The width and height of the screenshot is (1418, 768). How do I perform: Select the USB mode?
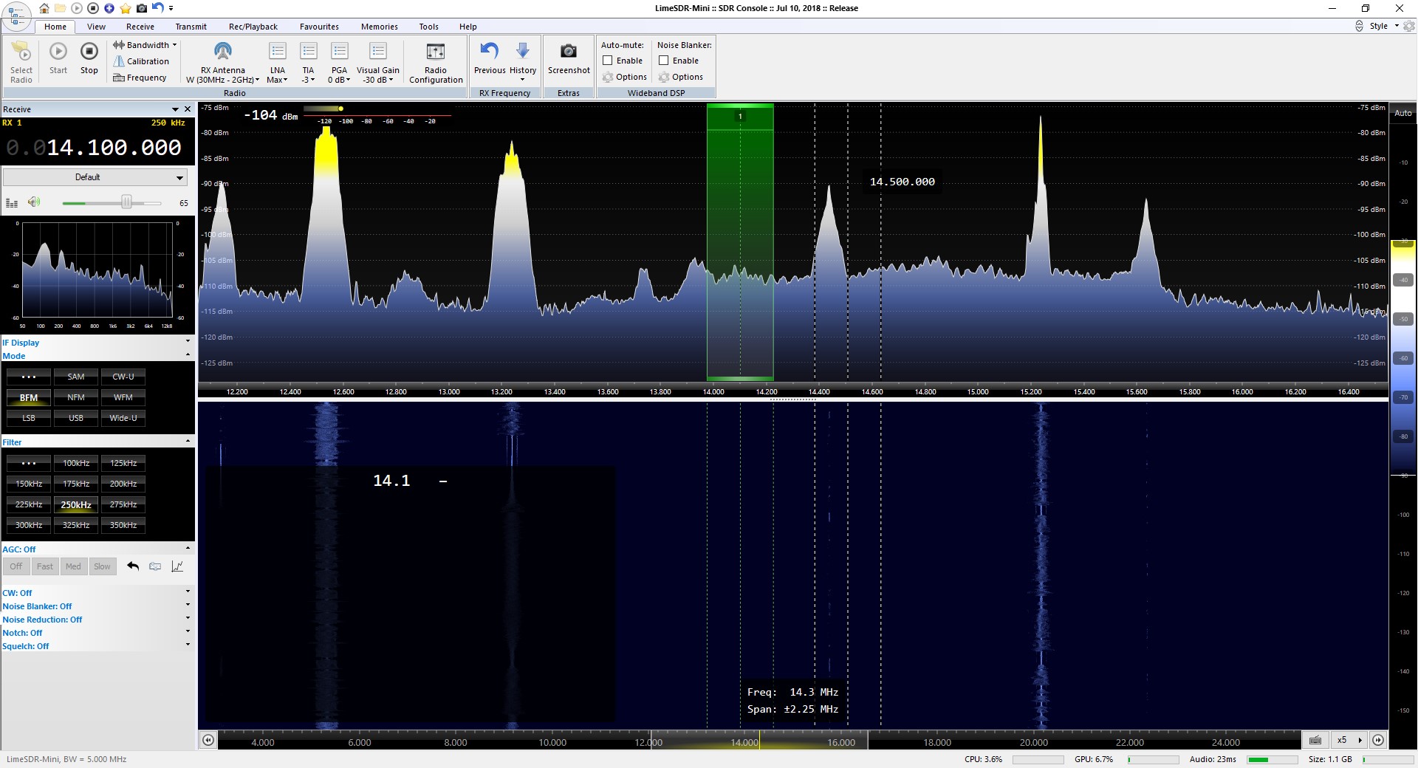tap(75, 418)
